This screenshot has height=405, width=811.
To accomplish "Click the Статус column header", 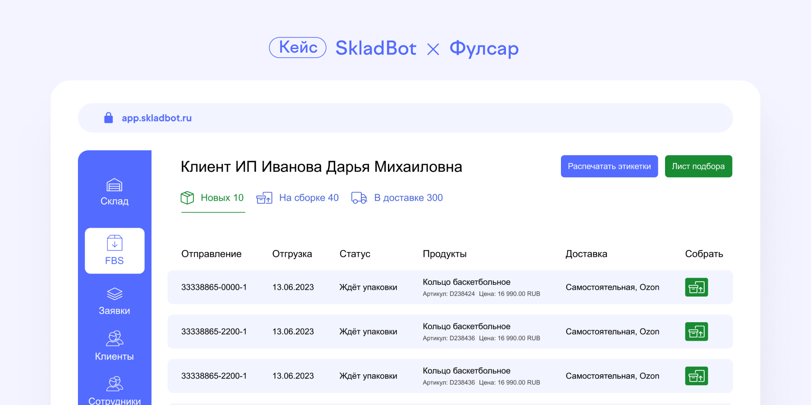I will coord(355,254).
